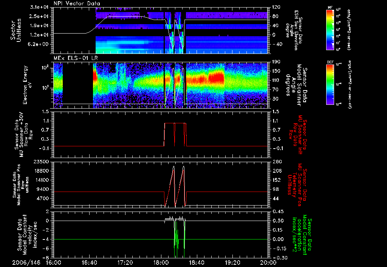Click the 190 scanner angle tick label
The height and width of the screenshot is (267, 387).
tap(276, 62)
